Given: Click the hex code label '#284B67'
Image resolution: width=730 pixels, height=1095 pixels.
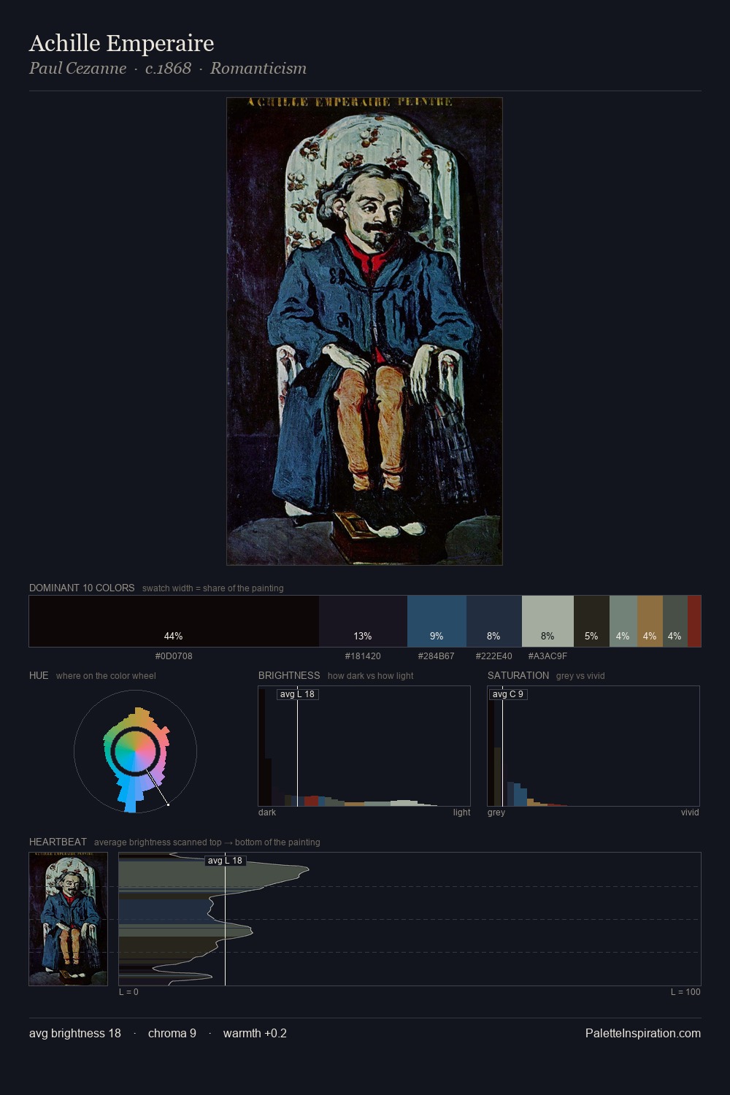Looking at the screenshot, I should 437,656.
